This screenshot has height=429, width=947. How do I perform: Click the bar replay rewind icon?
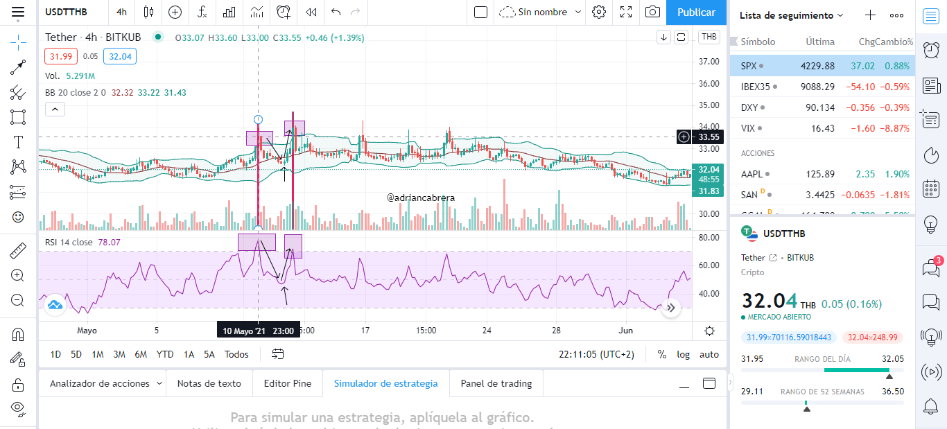(x=311, y=12)
